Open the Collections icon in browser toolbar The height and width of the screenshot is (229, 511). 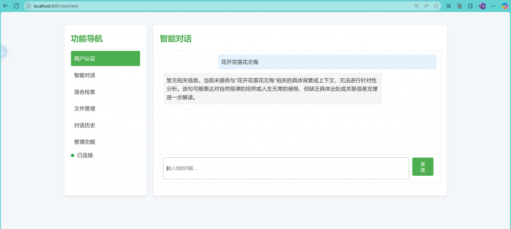coord(459,6)
